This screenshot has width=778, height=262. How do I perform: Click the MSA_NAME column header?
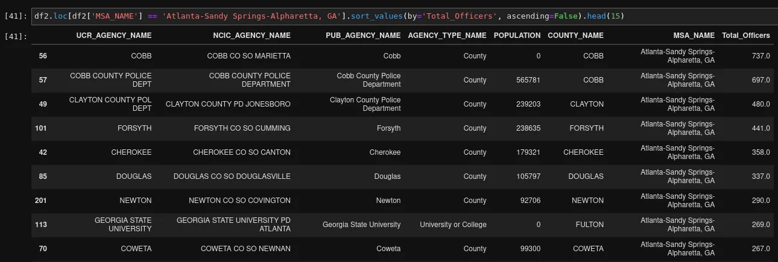(x=694, y=36)
